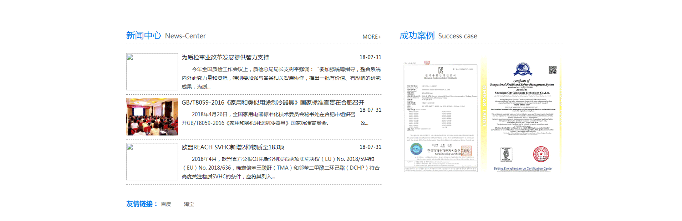Click date 18-07-31 of GB/T8059-2016 article
Image resolution: width=682 pixels, height=221 pixels.
click(x=370, y=110)
